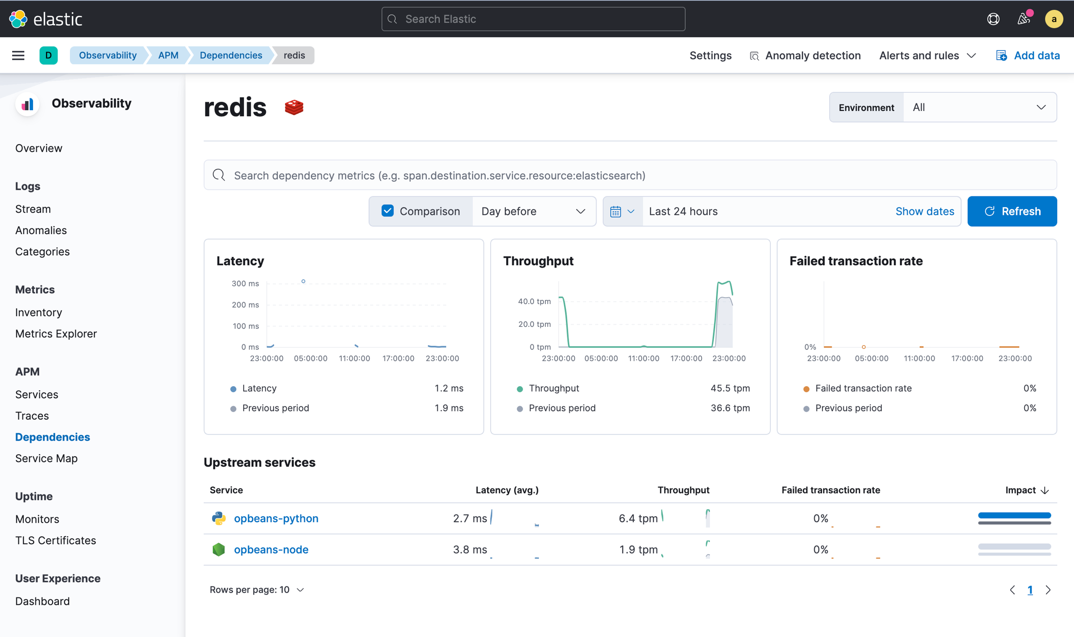Toggle Throughput Previous period legend item

coord(561,408)
